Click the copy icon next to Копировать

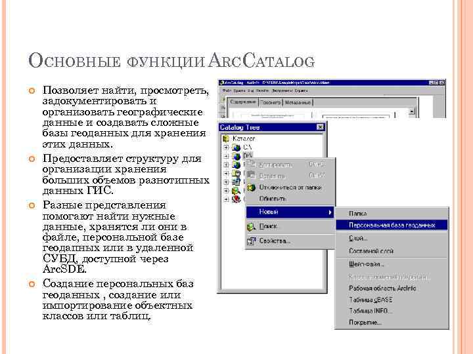pyautogui.click(x=251, y=165)
